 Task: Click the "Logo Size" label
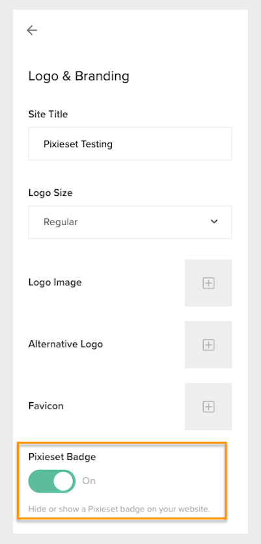(50, 193)
